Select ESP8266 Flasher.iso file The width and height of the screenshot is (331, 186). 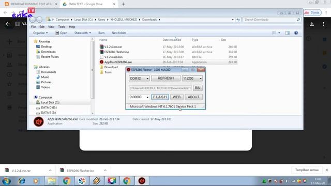tap(116, 52)
